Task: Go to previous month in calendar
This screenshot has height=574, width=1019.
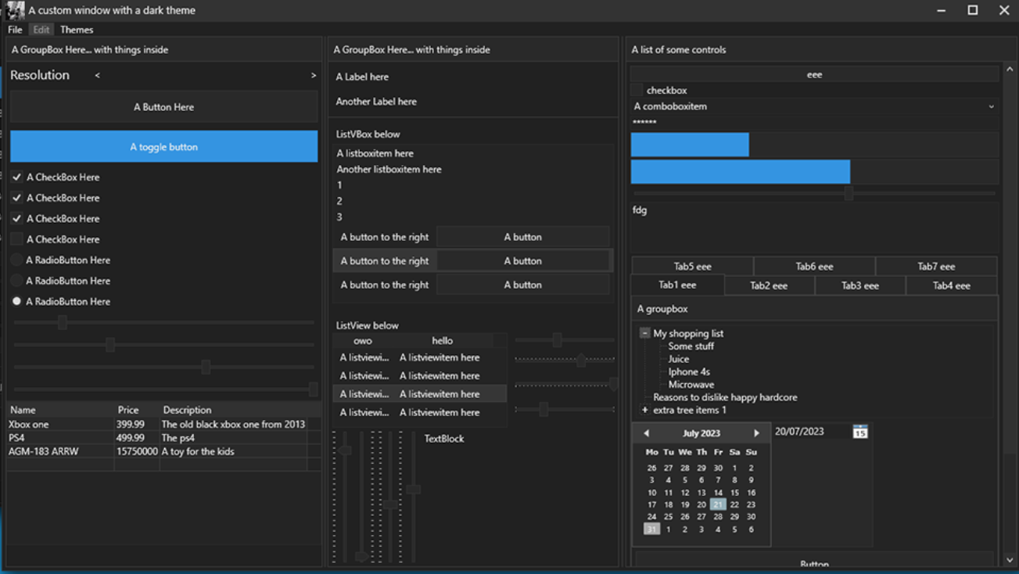Action: pos(646,433)
